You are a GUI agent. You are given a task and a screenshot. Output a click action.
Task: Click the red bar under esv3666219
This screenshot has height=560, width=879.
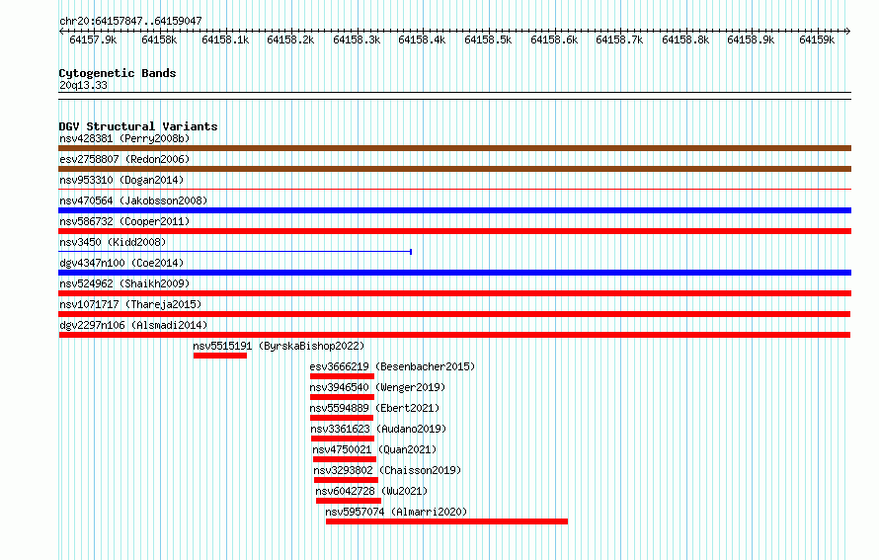click(342, 376)
